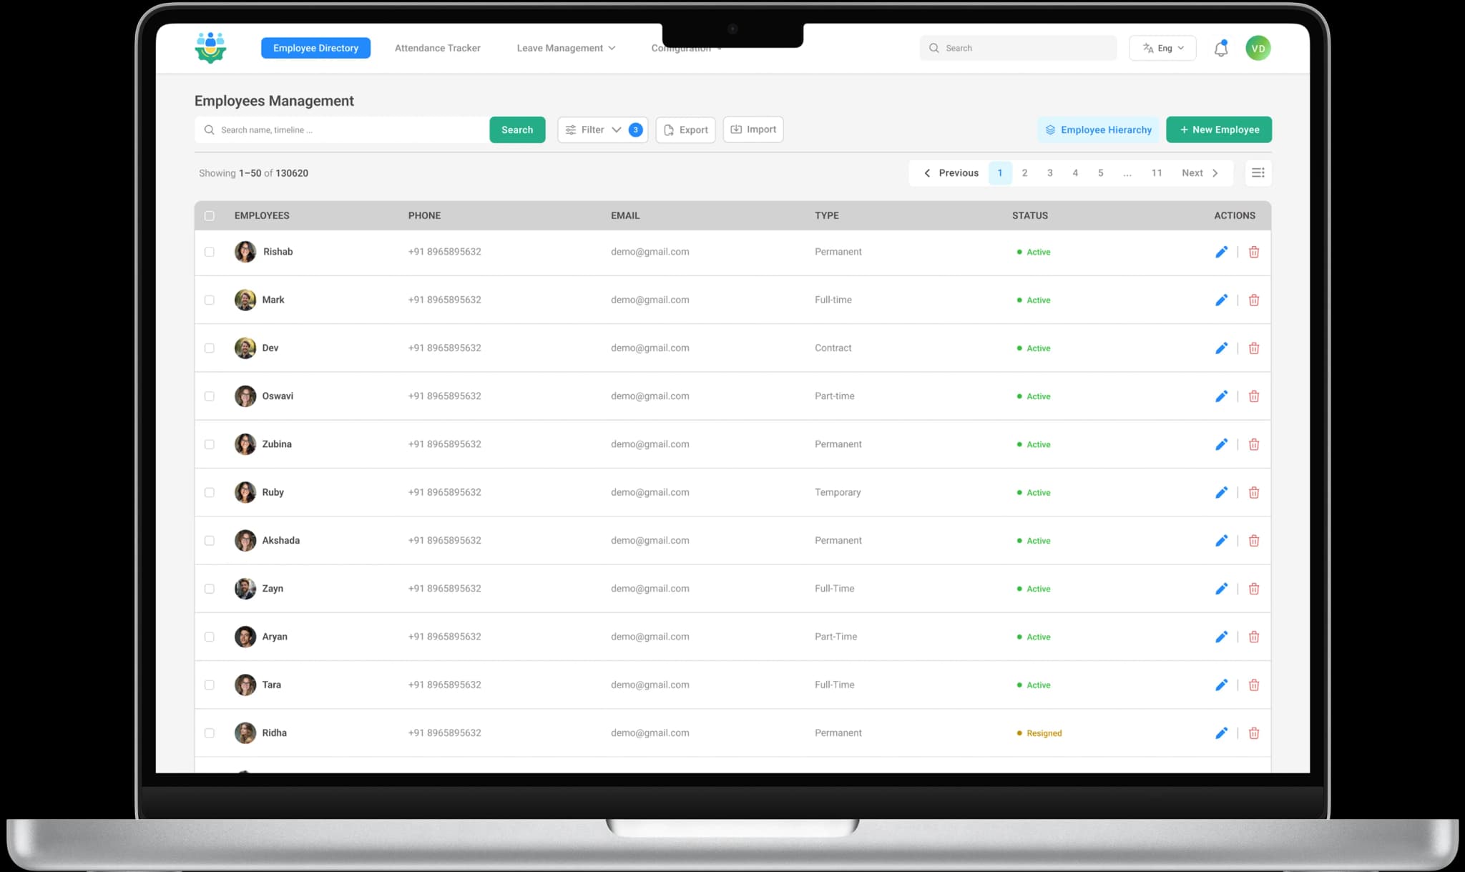The width and height of the screenshot is (1465, 872).
Task: Select the checkbox for Akshada
Action: 209,540
